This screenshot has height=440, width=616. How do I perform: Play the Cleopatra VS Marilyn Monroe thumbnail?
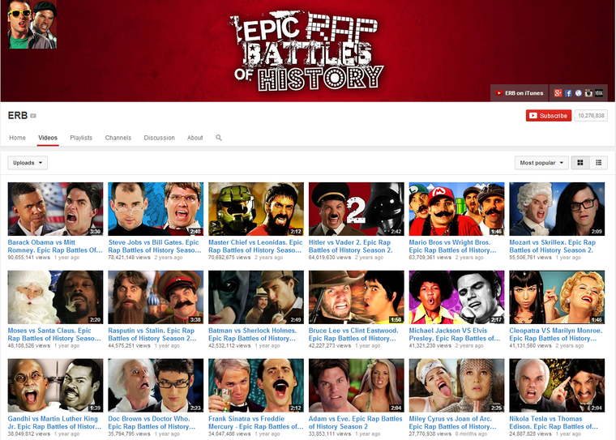[557, 297]
